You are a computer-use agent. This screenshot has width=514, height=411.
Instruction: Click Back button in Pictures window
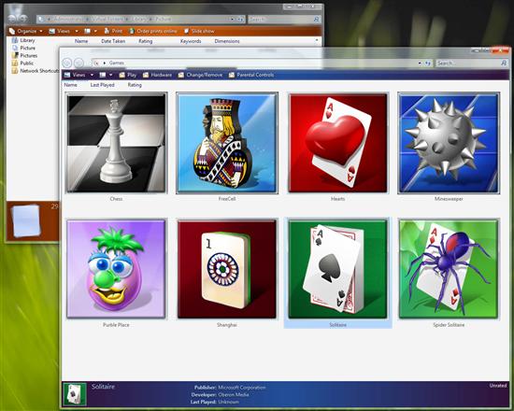(12, 19)
